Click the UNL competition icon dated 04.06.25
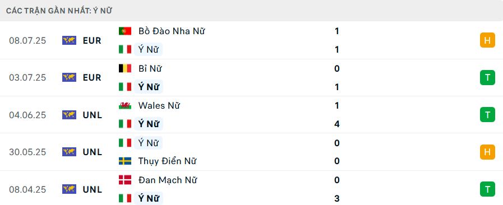Screen dimensions: 503x205 click(70, 115)
